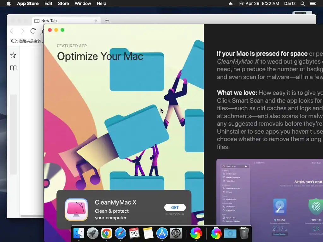Open Safari compass icon in Dock
Screen dimensions: 323x242
[x=120, y=233]
